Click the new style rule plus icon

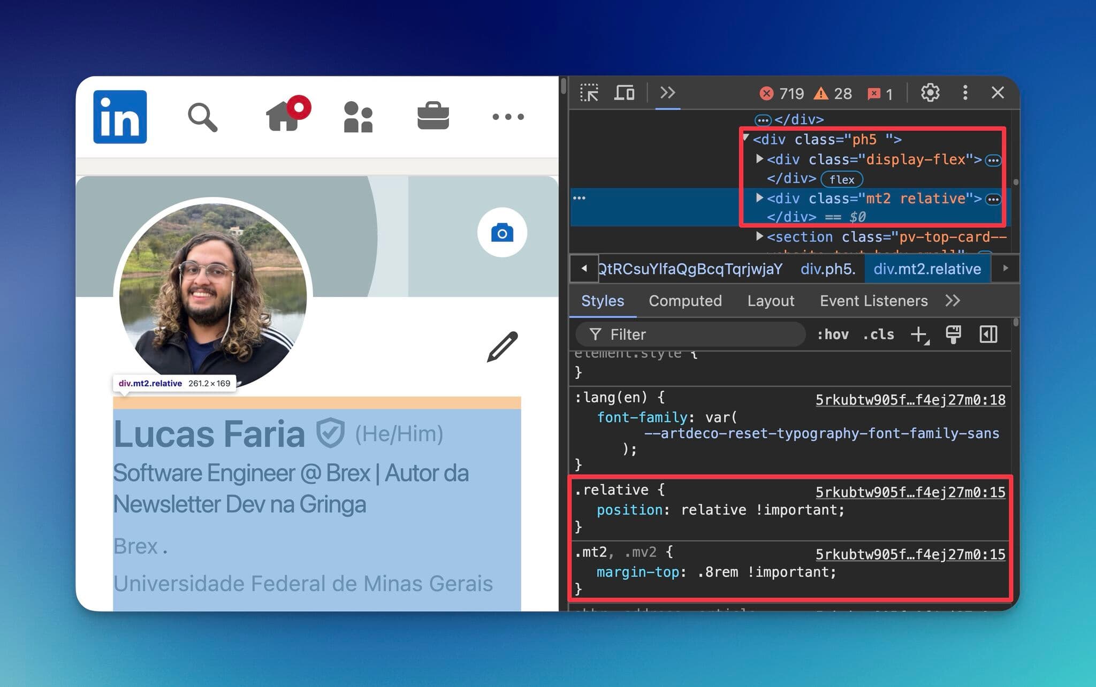click(x=918, y=335)
